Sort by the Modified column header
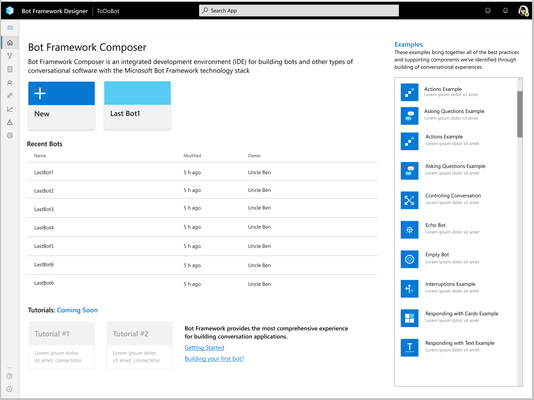Screen dimensions: 534x400 tap(192, 156)
